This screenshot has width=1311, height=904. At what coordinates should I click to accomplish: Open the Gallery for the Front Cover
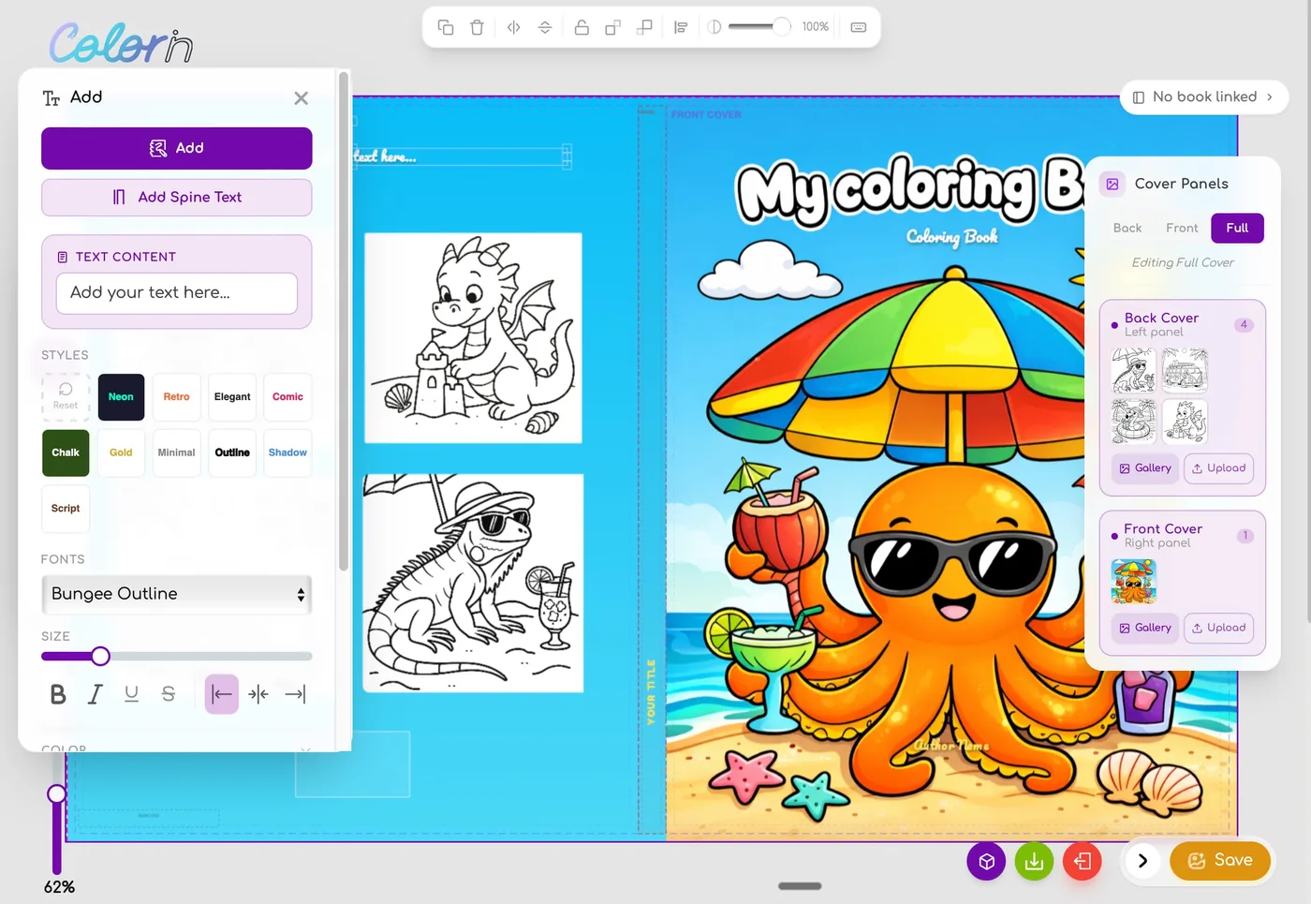1144,628
